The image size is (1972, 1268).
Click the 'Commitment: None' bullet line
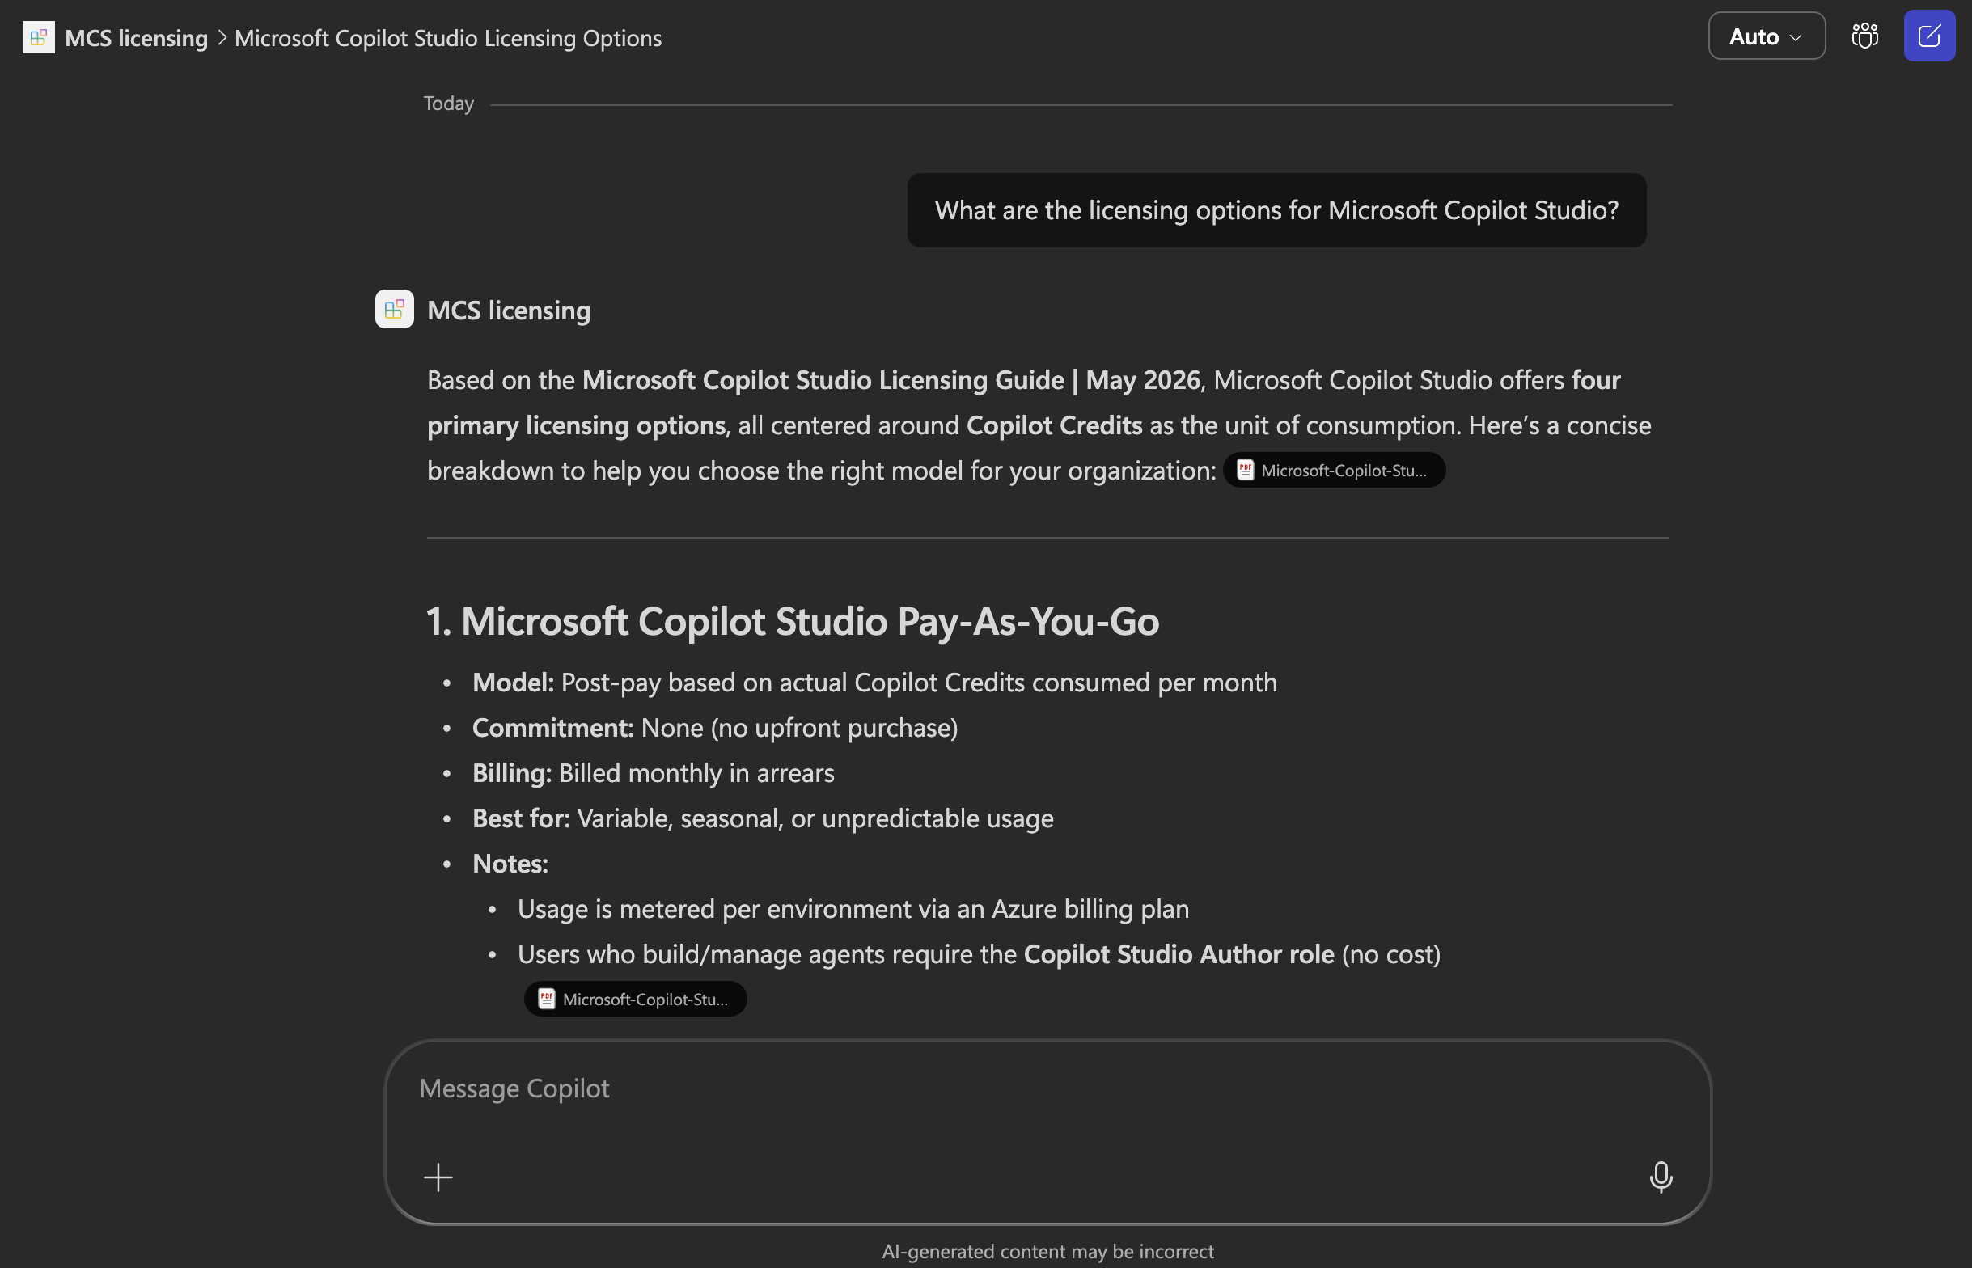[x=715, y=728]
